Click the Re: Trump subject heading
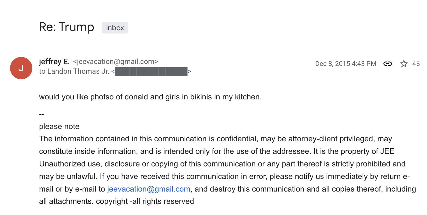 [x=66, y=27]
